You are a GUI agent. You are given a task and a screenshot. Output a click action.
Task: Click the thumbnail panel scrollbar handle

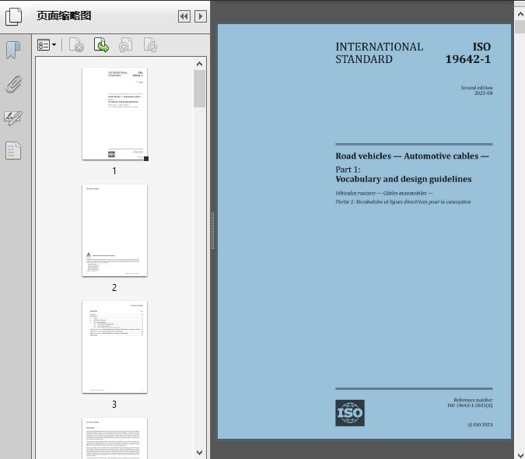200,89
